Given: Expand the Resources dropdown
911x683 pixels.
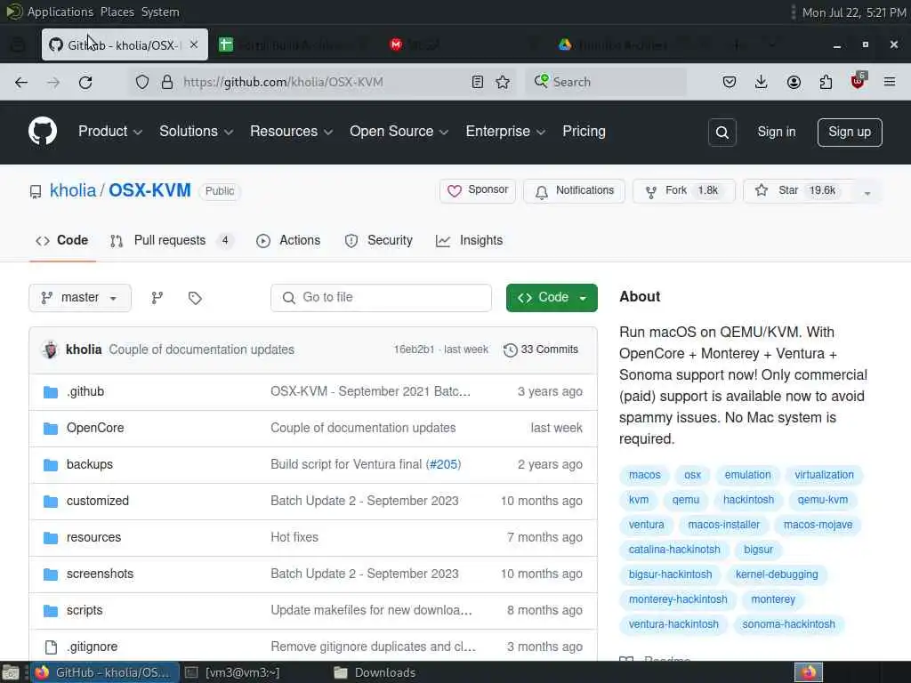Looking at the screenshot, I should (291, 132).
